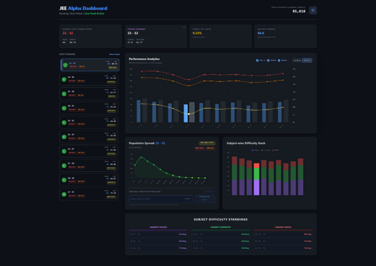Click the Hardest Physics row showing 29.0 Avg
This screenshot has width=376, height=266.
[158, 241]
